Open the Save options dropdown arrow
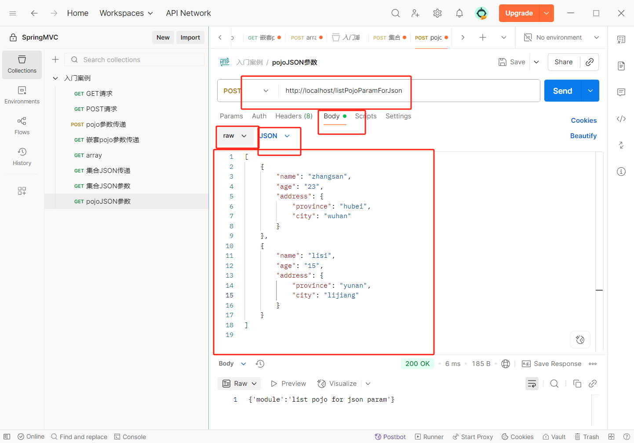 [x=536, y=62]
